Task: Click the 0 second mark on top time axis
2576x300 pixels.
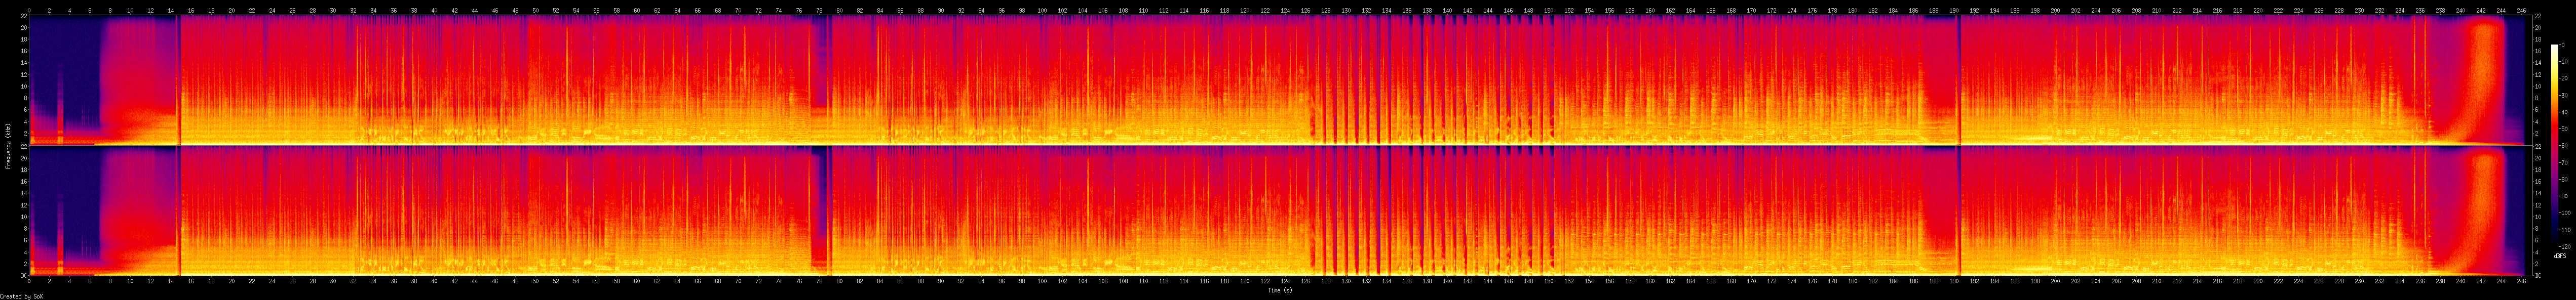Action: point(29,10)
